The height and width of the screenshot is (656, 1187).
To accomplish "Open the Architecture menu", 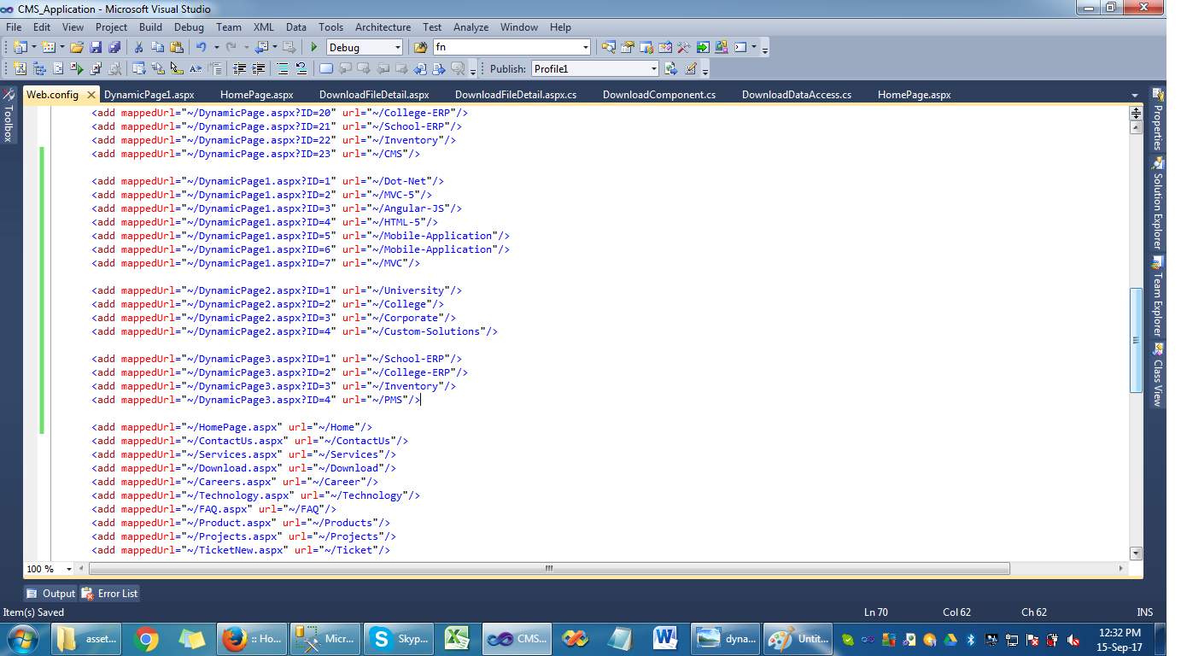I will point(383,27).
